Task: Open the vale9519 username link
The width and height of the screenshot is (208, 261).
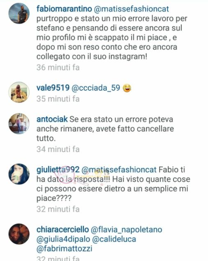Action: click(53, 88)
